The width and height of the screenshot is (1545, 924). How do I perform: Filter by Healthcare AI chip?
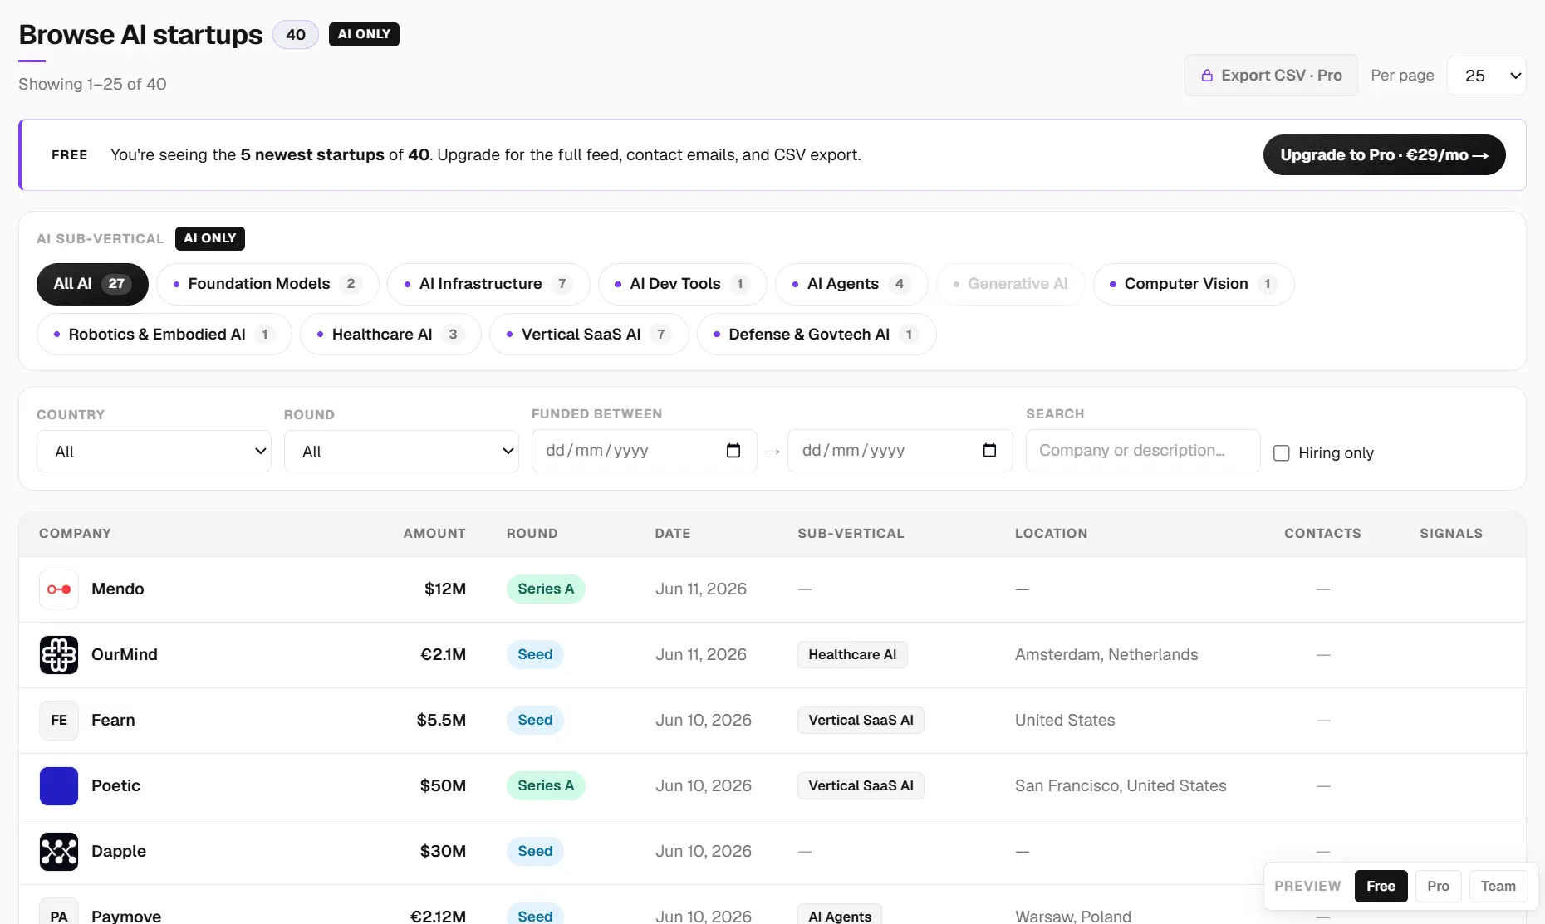390,335
